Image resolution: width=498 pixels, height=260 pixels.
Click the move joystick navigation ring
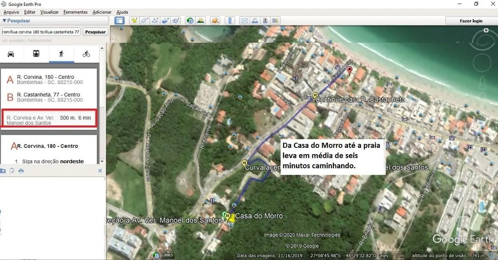click(482, 63)
